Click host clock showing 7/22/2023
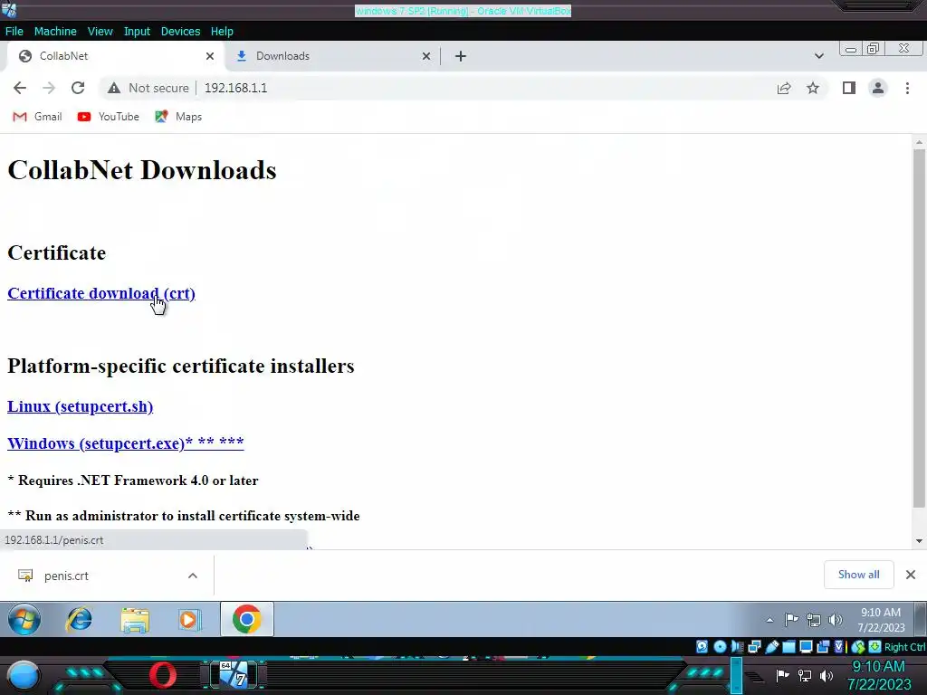927x695 pixels. coord(878,675)
